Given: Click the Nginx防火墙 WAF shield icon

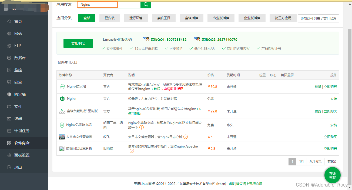Looking at the screenshot, I should click(x=62, y=86).
